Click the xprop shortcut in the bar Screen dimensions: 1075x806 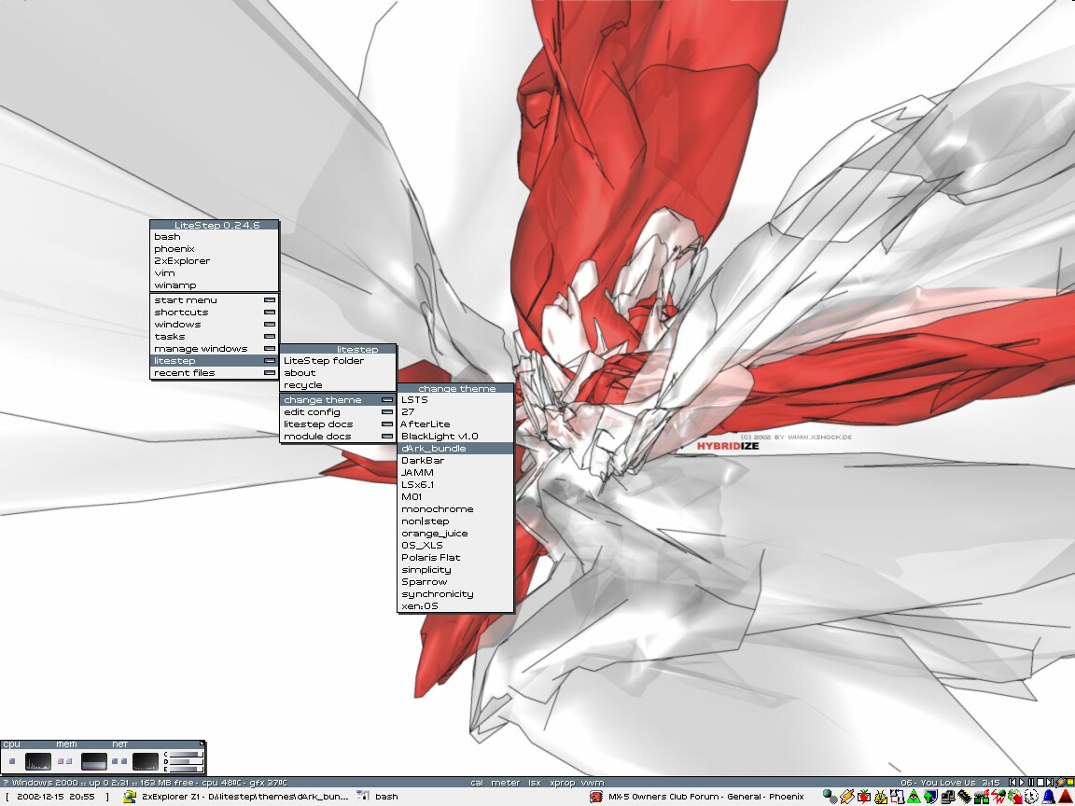point(563,783)
